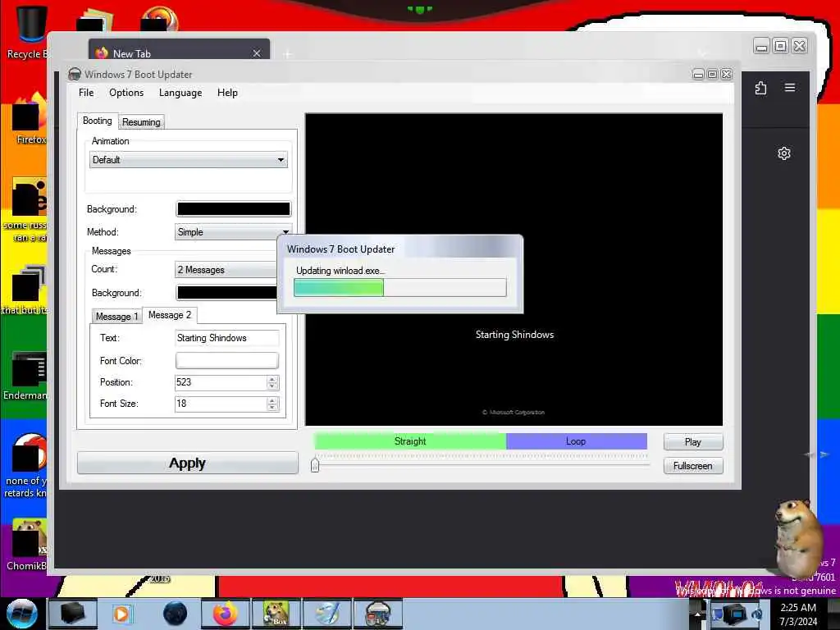Screen dimensions: 840x630
Task: Close the Firefox New Tab
Action: point(257,53)
